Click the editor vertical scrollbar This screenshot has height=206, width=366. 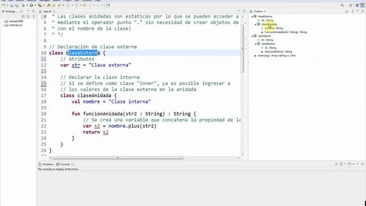click(x=242, y=49)
